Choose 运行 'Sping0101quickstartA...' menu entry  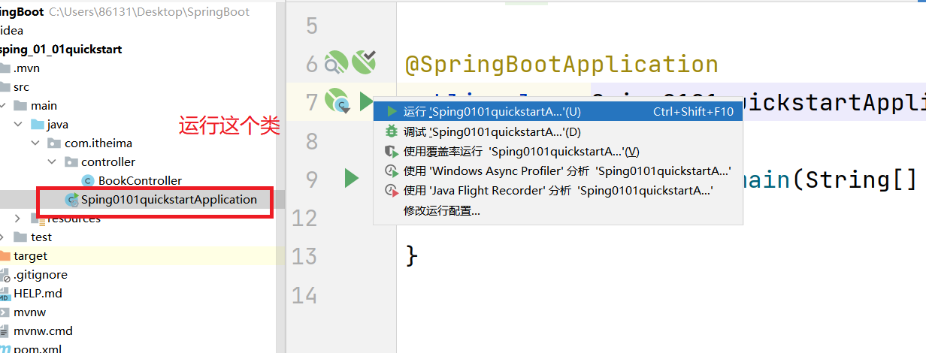(558, 111)
